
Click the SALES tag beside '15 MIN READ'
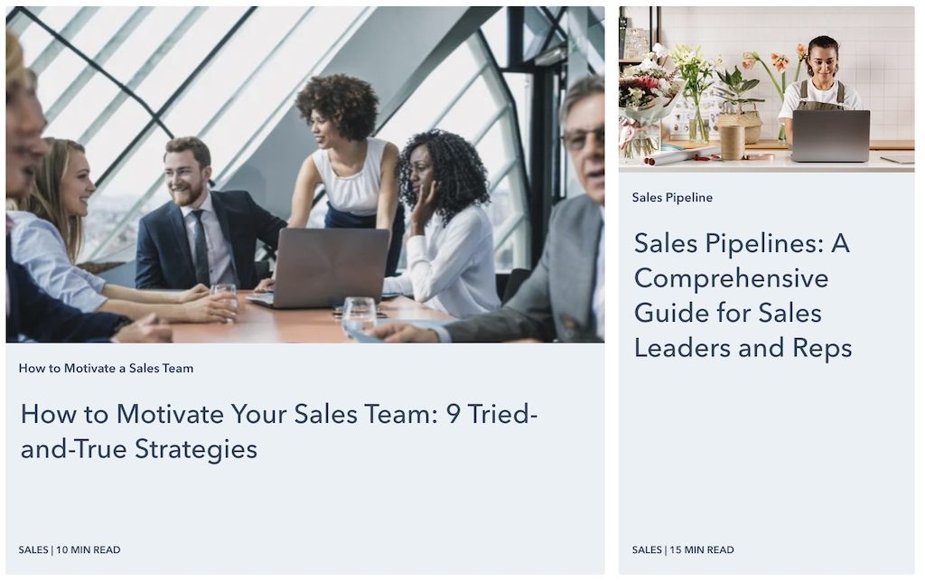tap(647, 550)
